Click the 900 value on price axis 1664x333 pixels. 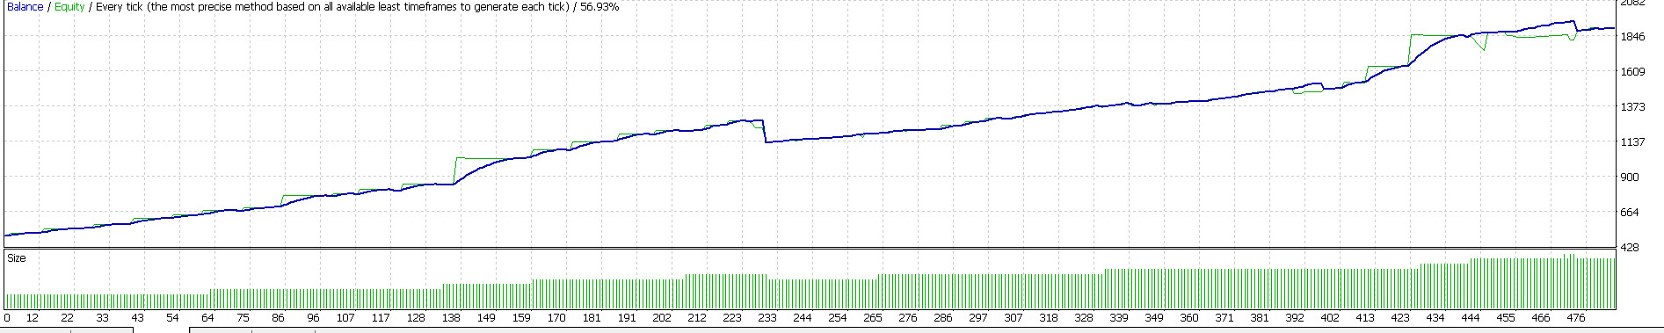pos(1630,177)
